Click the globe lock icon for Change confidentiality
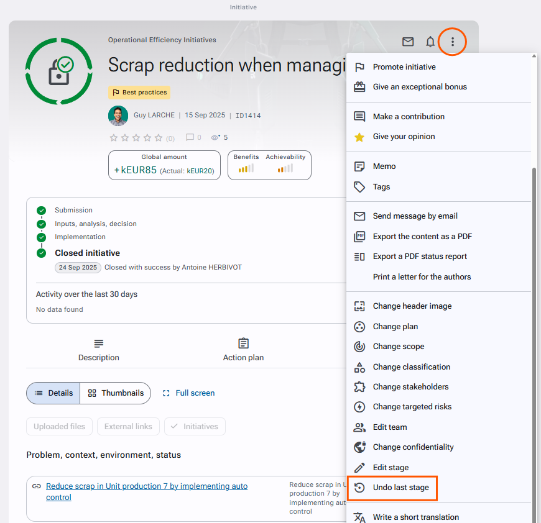The height and width of the screenshot is (523, 541). click(359, 447)
